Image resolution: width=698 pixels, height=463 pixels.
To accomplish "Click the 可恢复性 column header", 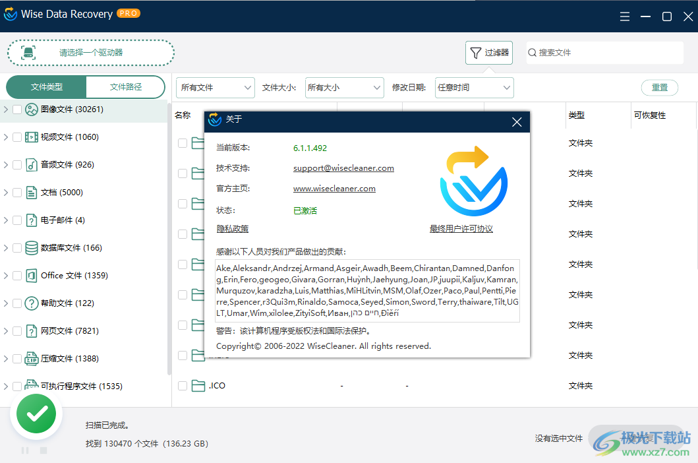I will click(650, 115).
